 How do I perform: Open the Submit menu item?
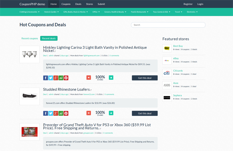(x=101, y=4)
